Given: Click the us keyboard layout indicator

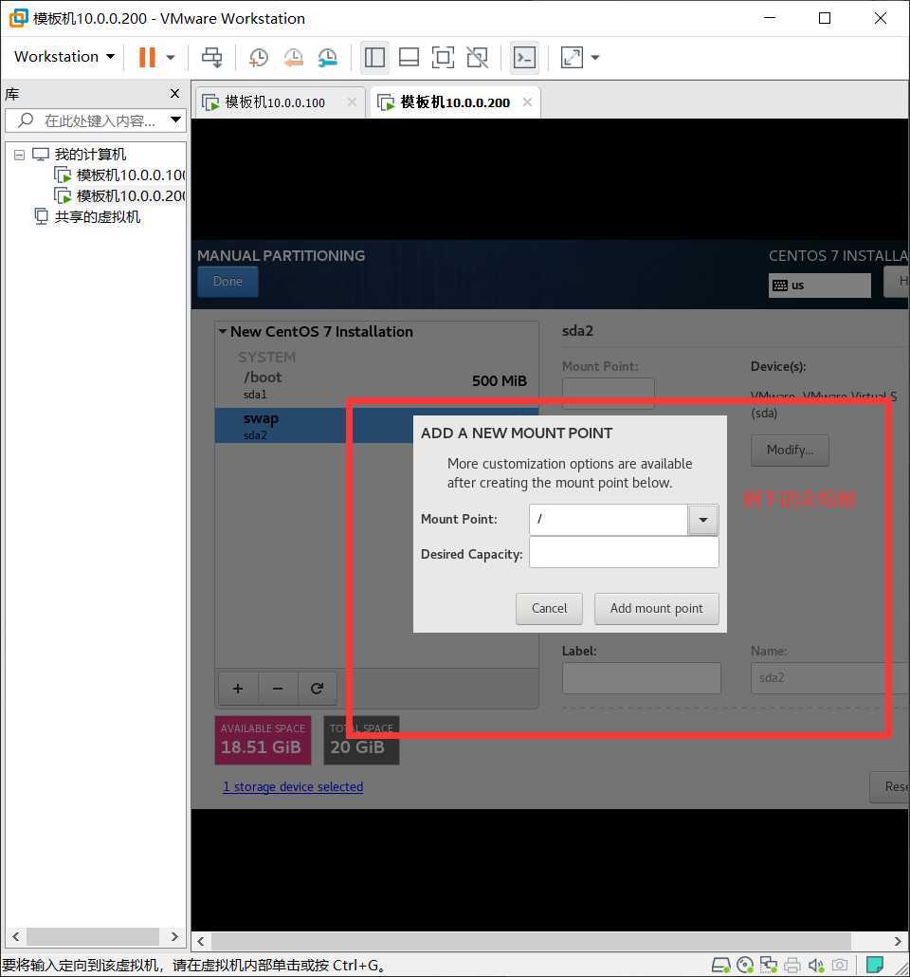Looking at the screenshot, I should pyautogui.click(x=819, y=286).
